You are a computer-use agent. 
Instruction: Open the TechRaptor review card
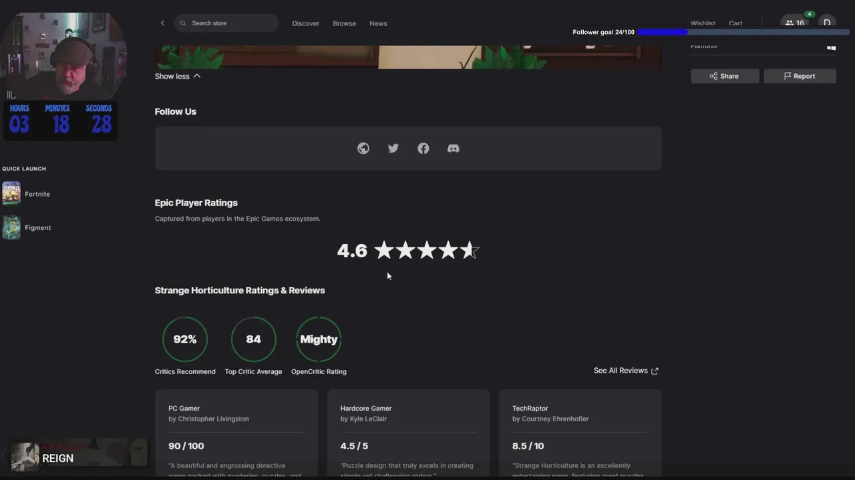580,433
